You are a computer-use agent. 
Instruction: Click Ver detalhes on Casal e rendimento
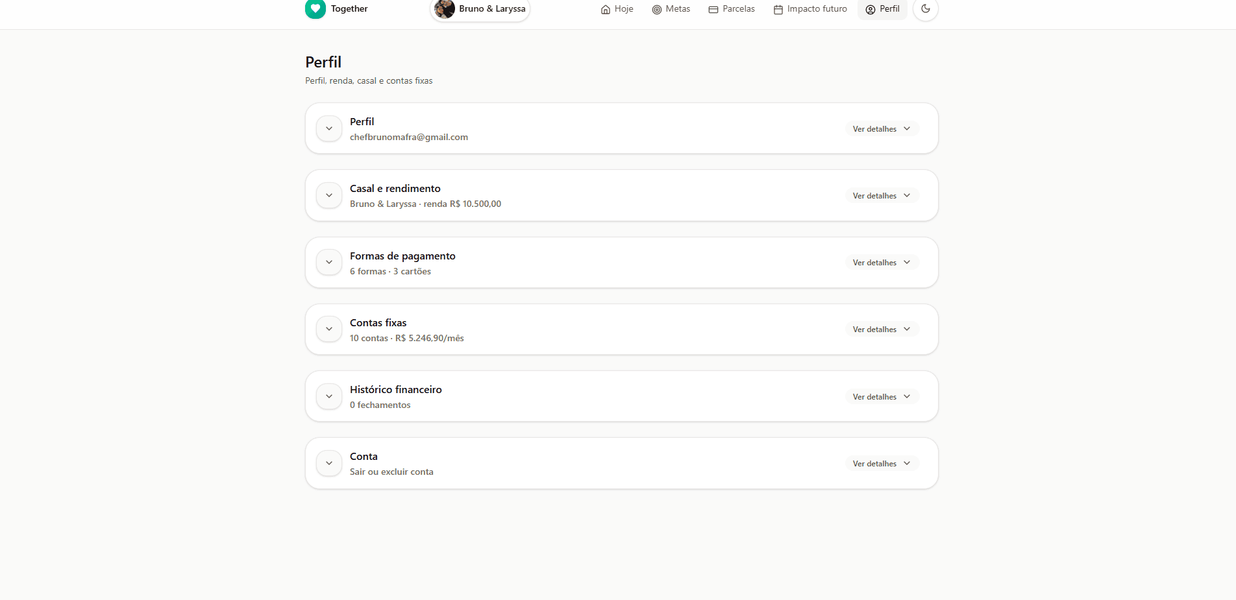click(x=882, y=196)
